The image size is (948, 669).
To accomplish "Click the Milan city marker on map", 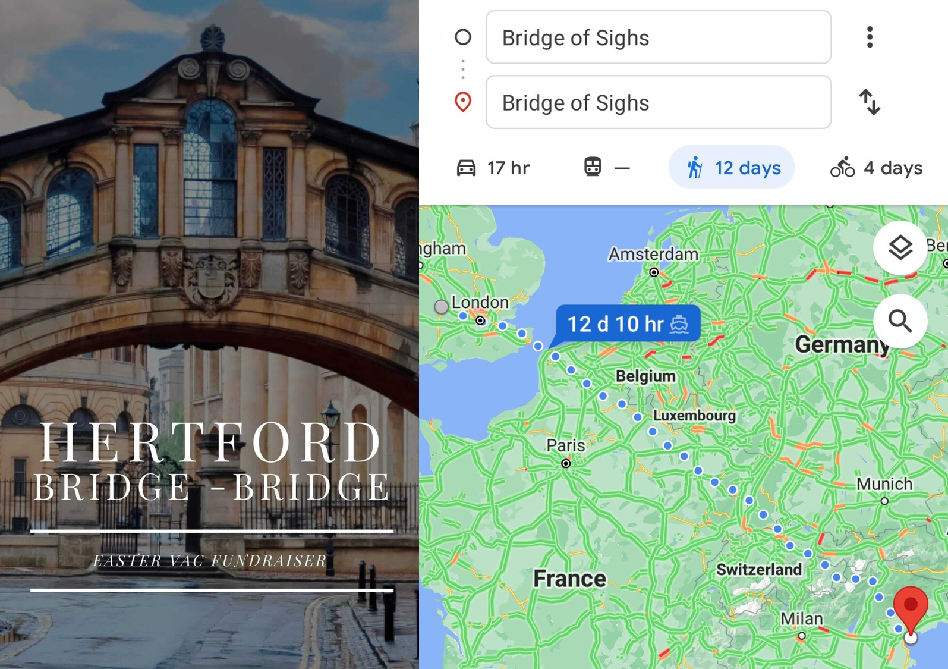I will 802,636.
